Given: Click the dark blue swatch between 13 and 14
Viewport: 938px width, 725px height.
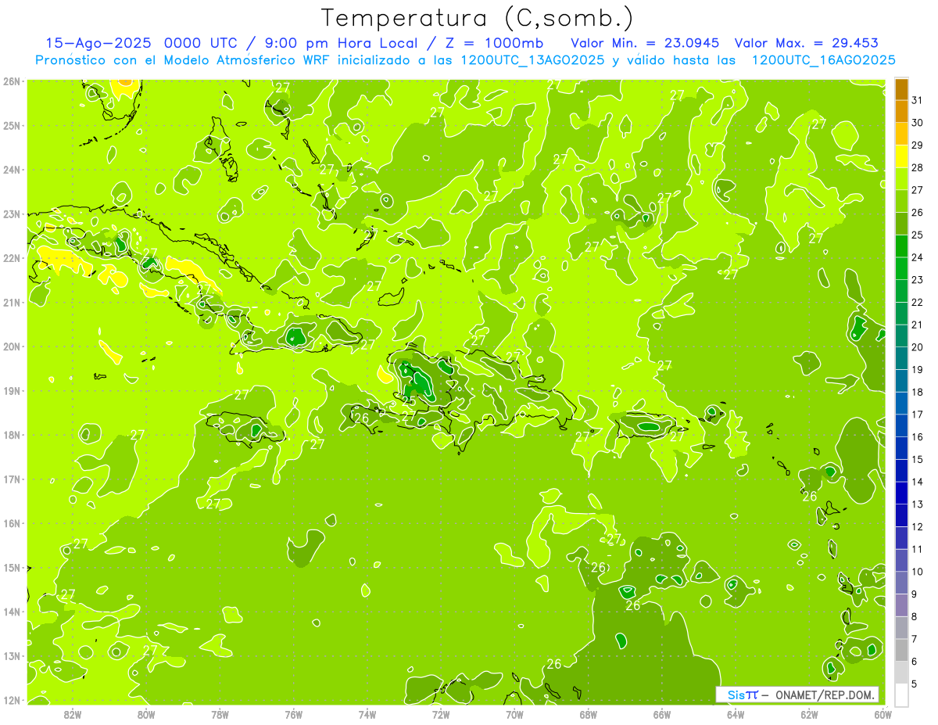Looking at the screenshot, I should [901, 493].
